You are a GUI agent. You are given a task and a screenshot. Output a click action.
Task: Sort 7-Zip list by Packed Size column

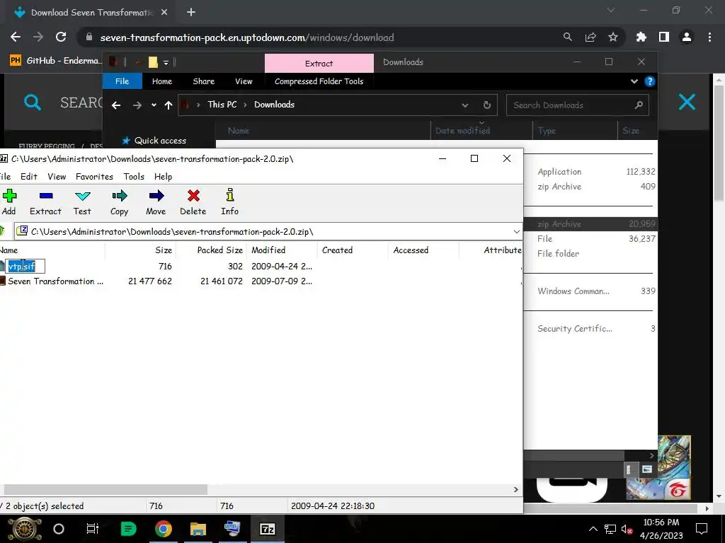coord(211,250)
